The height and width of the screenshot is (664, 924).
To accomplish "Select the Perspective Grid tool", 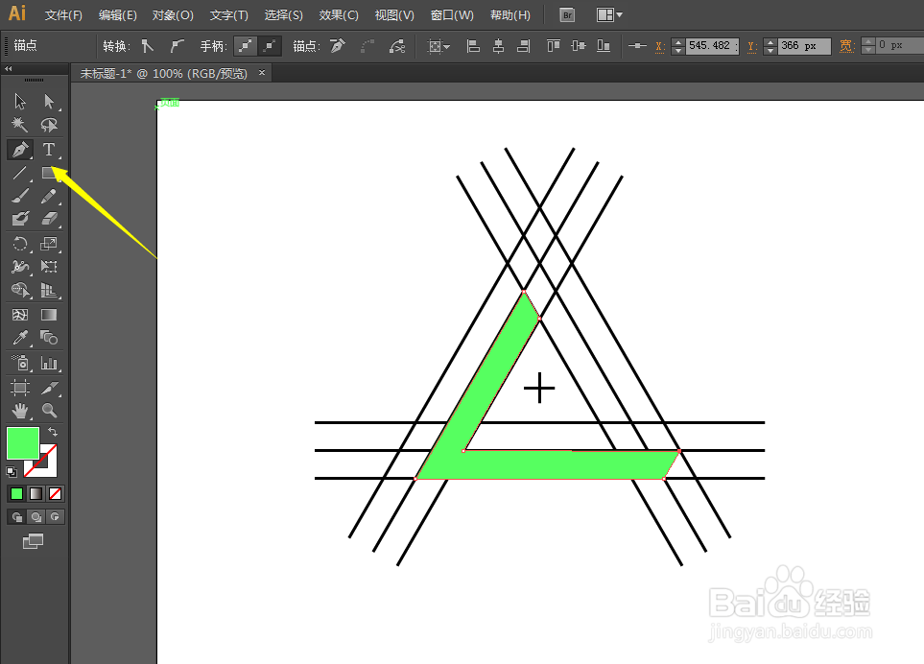I will 49,290.
